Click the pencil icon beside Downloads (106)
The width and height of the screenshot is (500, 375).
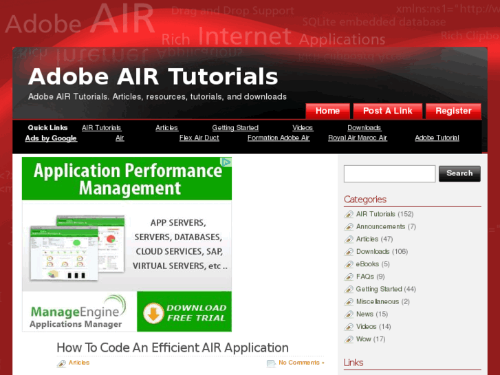point(349,251)
